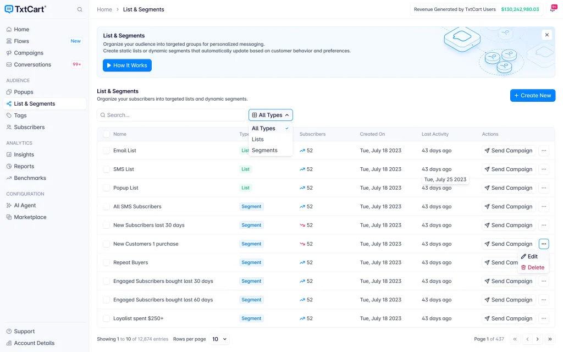Screen dimensions: 563x352
Task: Open the more options menu for Email List
Action: [544, 151]
